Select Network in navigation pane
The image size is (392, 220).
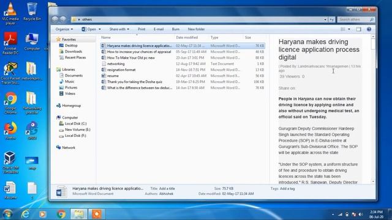69,147
